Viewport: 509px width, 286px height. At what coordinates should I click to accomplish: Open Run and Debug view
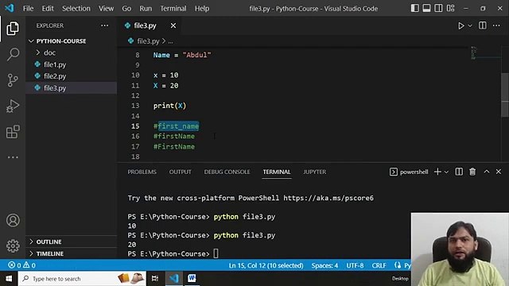tap(13, 106)
